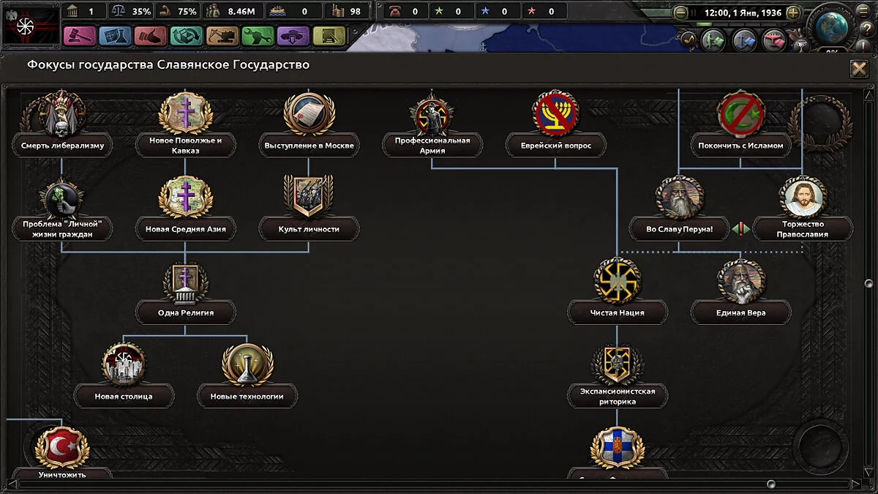The height and width of the screenshot is (494, 878).
Task: Open the trade and diplomacy thumb icon
Action: tap(151, 34)
